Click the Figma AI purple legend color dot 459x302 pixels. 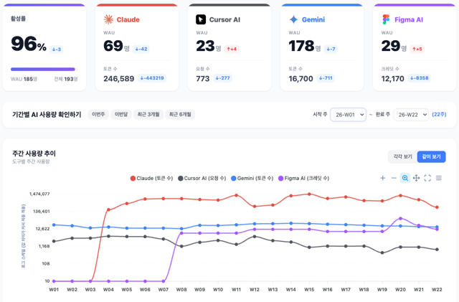[280, 179]
